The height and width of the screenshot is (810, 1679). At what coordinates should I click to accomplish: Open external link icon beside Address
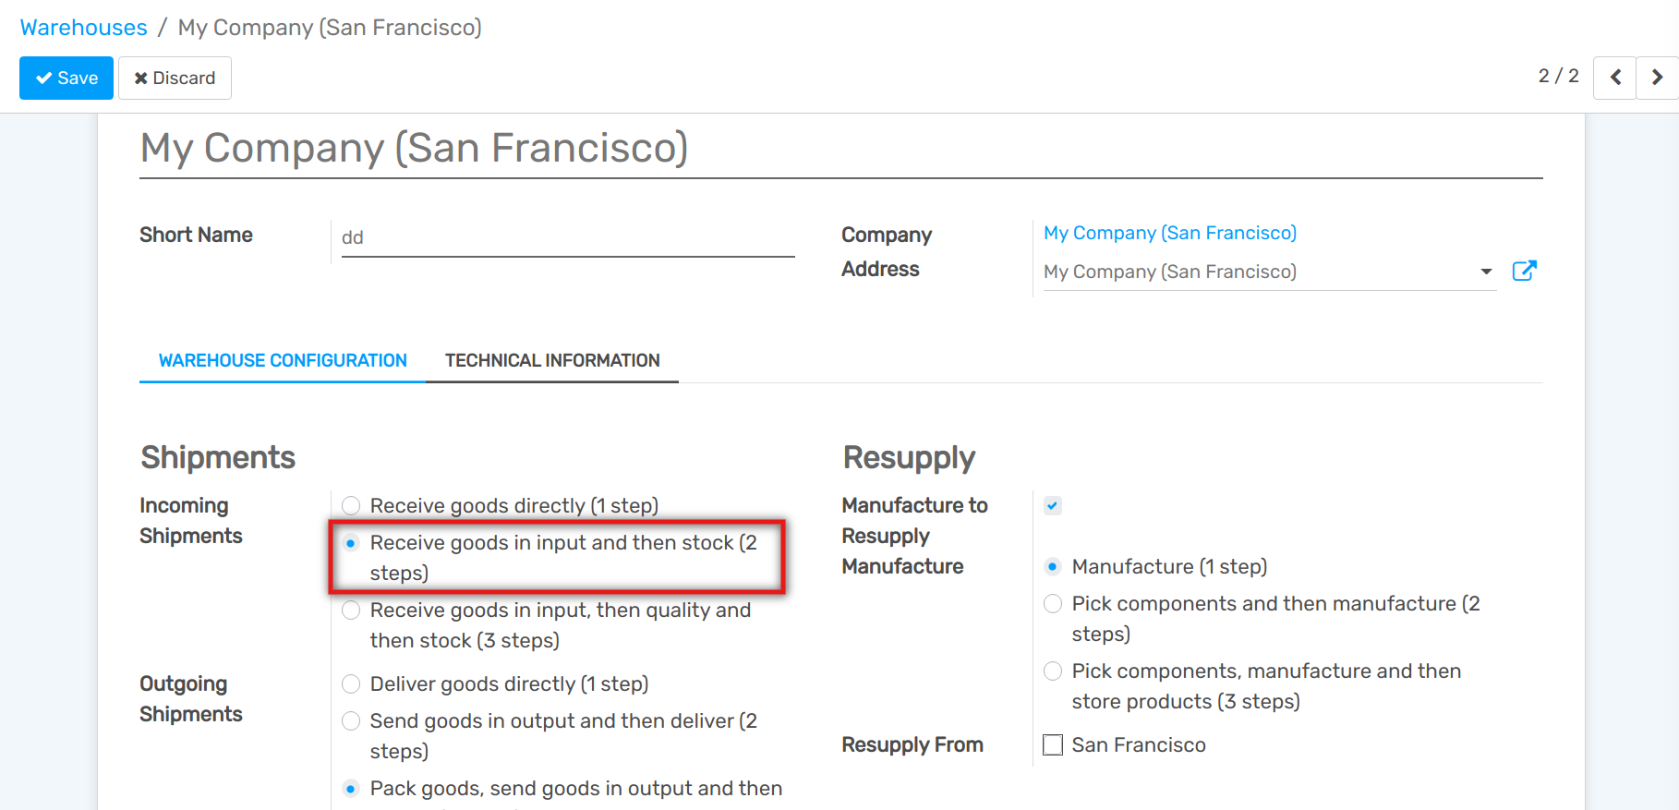(1524, 271)
